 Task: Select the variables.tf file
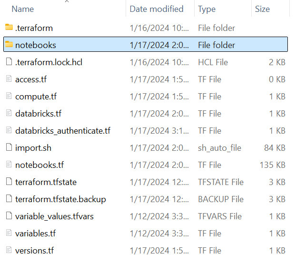[x=35, y=234]
